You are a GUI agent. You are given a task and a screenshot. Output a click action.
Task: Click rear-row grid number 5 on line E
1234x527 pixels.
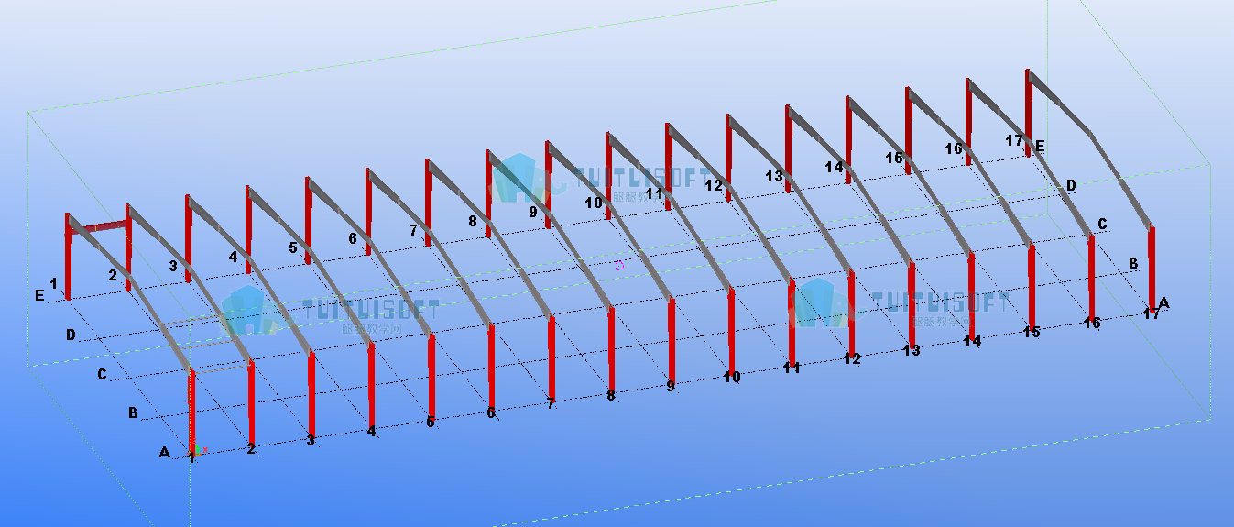[293, 247]
